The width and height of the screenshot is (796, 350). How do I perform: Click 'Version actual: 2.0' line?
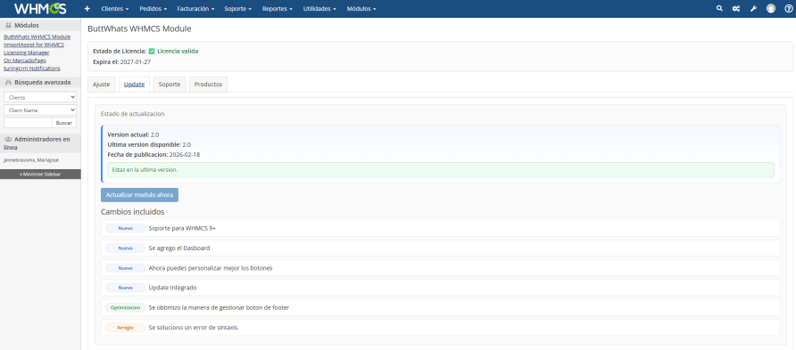click(134, 134)
